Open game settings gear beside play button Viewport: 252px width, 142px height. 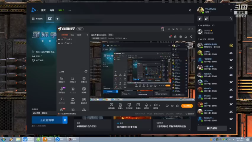[x=65, y=120]
